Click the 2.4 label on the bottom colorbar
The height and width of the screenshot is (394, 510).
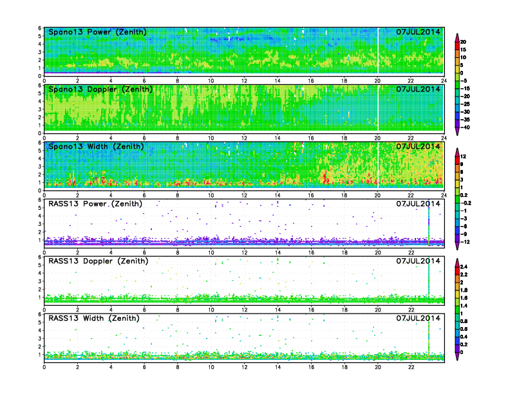coord(464,267)
